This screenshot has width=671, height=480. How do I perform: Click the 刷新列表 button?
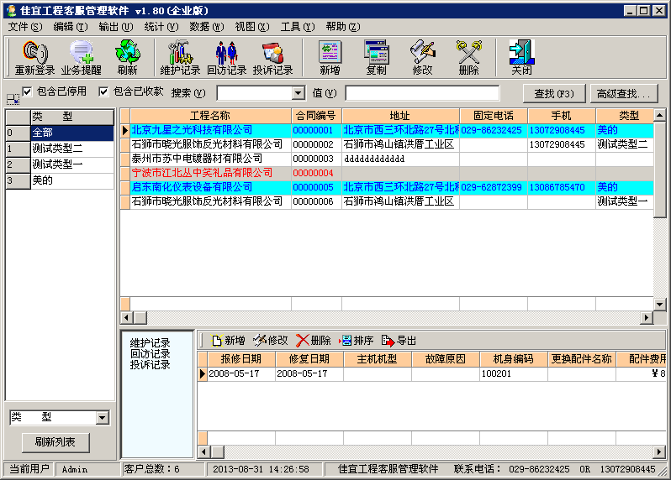click(55, 442)
